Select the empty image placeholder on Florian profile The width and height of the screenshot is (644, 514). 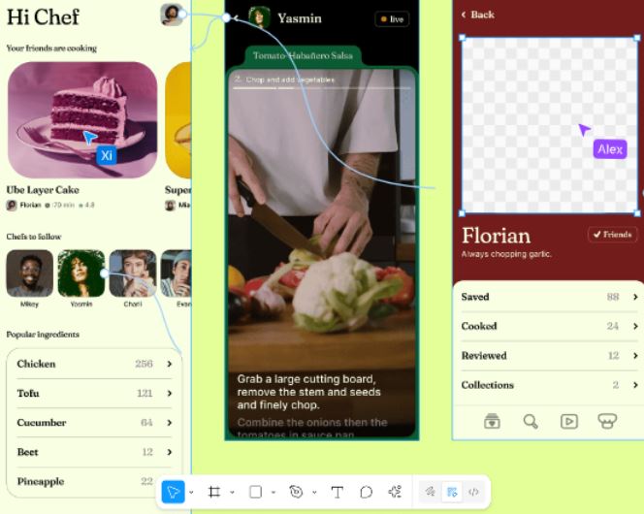(550, 125)
